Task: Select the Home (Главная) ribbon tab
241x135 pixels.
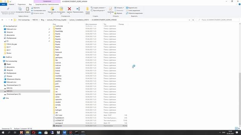Action: [x=11, y=4]
